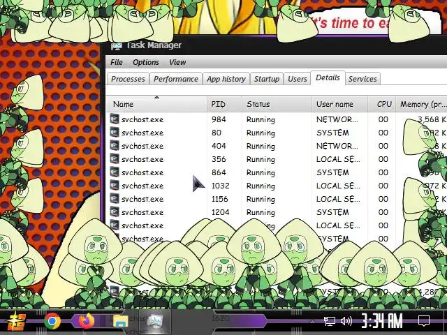The width and height of the screenshot is (447, 335).
Task: Click icon of svchost.exe PID 80
Action: [115, 132]
